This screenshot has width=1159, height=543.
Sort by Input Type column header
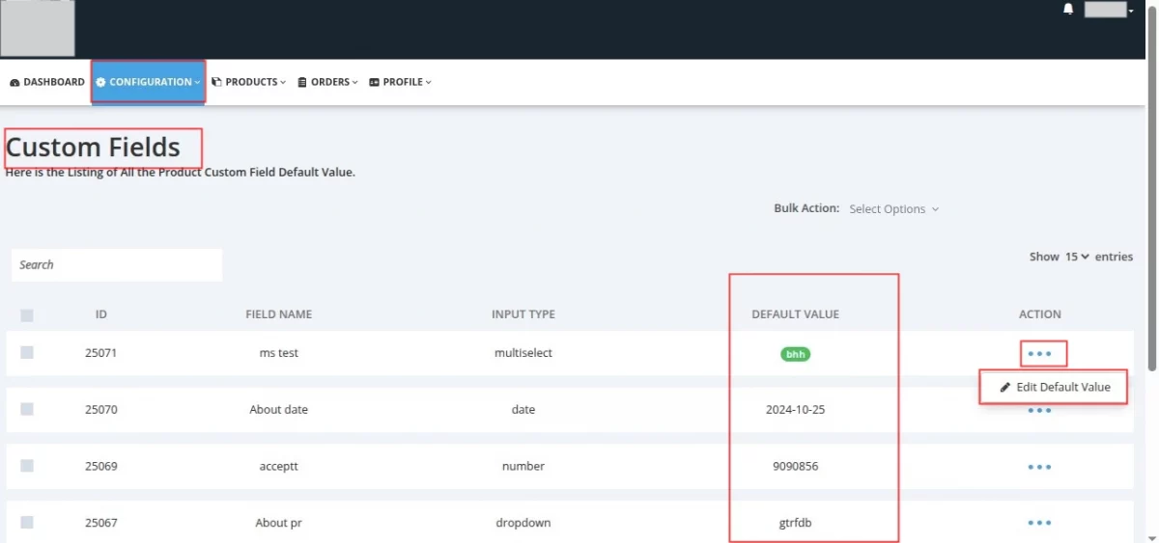click(x=523, y=314)
